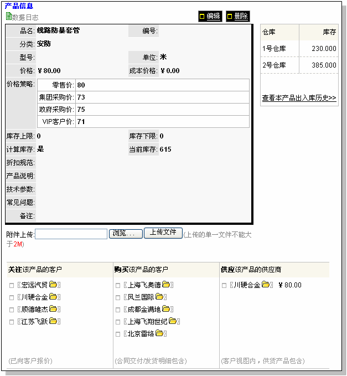Tick the checkbox beside 上海飞翔世纪
Screen dimensions: 347x376
point(118,322)
